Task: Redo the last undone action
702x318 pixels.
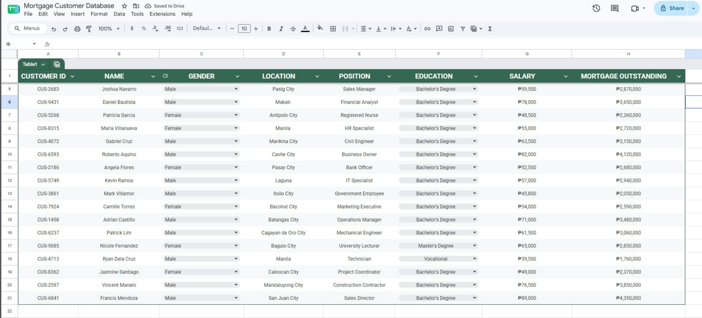Action: click(x=65, y=29)
